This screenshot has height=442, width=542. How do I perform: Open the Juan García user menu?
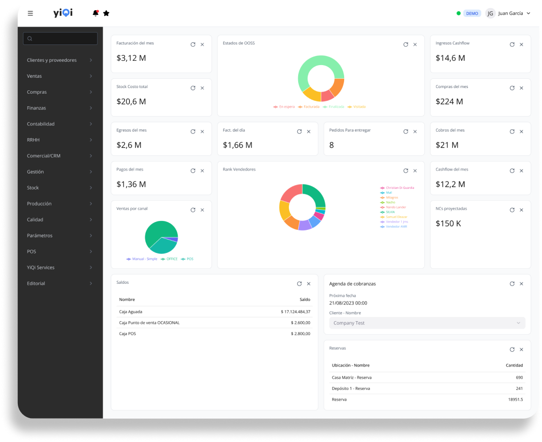(509, 13)
